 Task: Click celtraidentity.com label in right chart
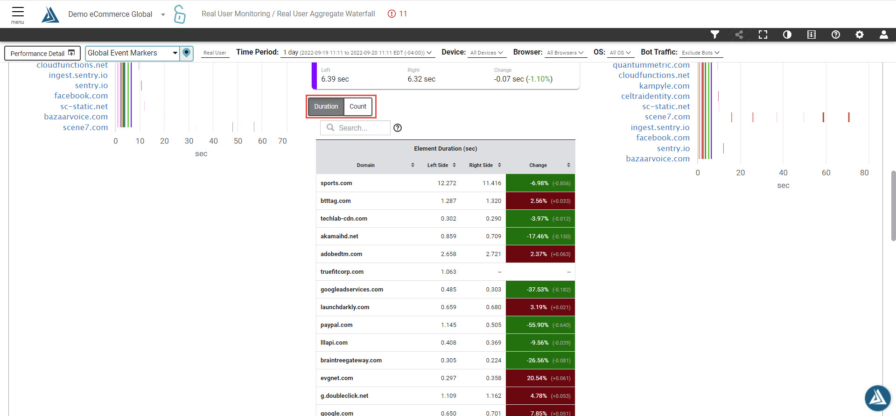655,96
